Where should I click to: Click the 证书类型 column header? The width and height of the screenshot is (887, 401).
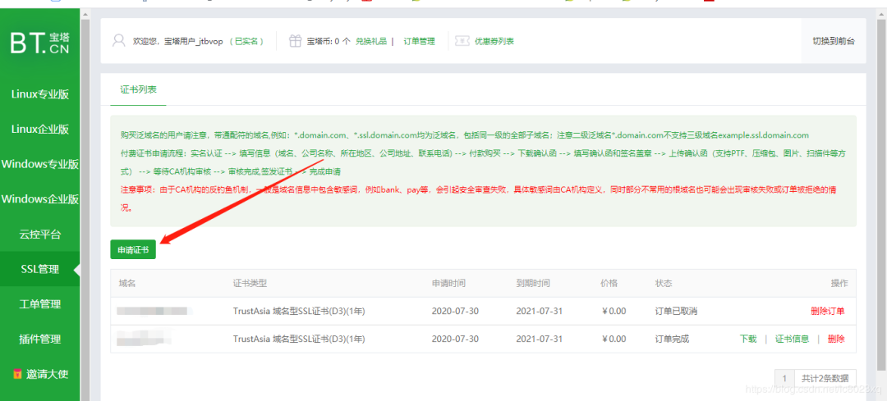coord(250,283)
